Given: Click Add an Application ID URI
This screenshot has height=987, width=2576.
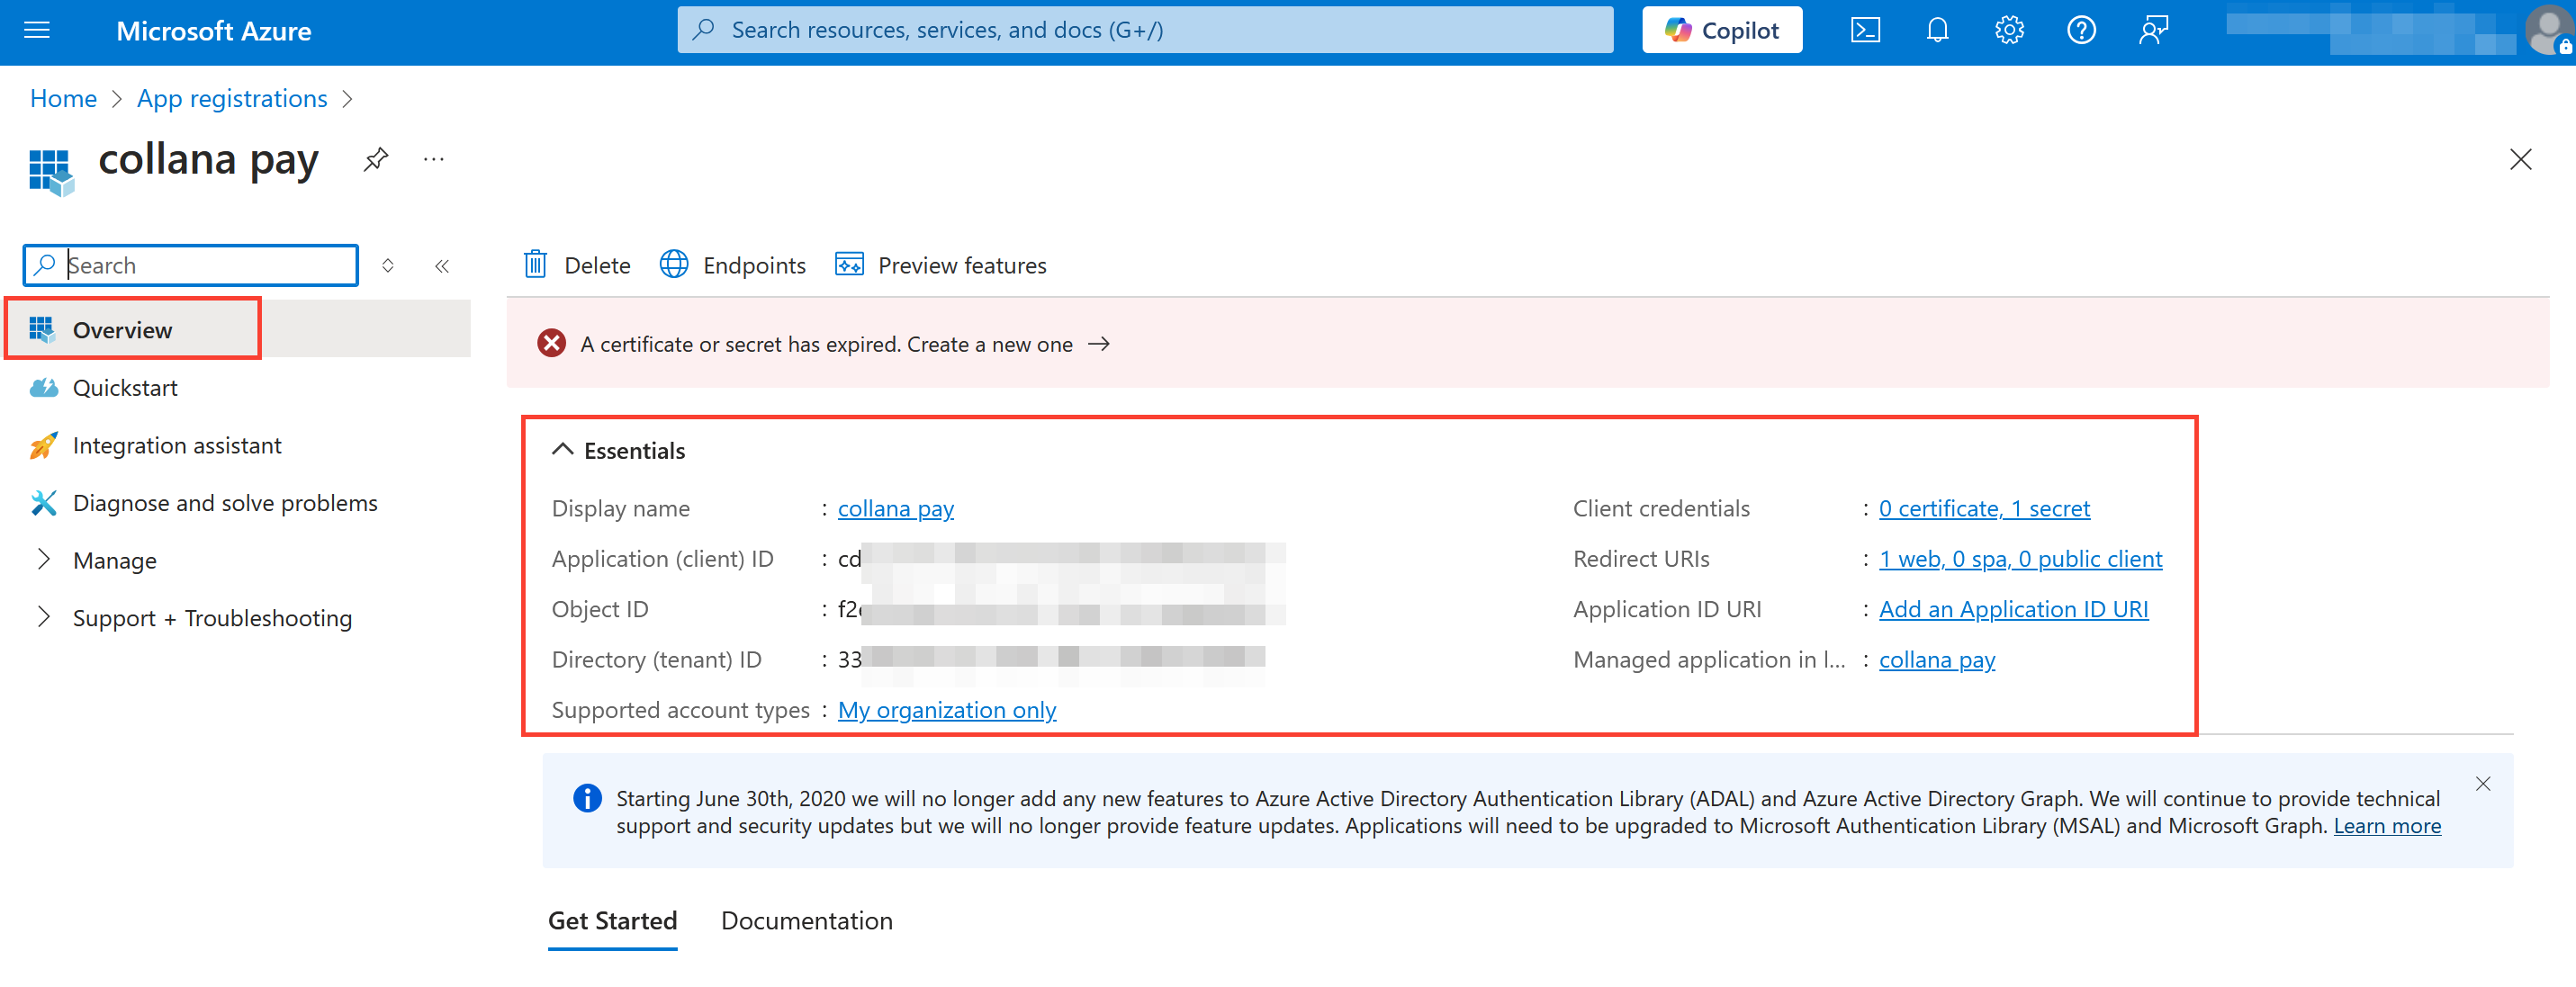Looking at the screenshot, I should (x=2013, y=608).
